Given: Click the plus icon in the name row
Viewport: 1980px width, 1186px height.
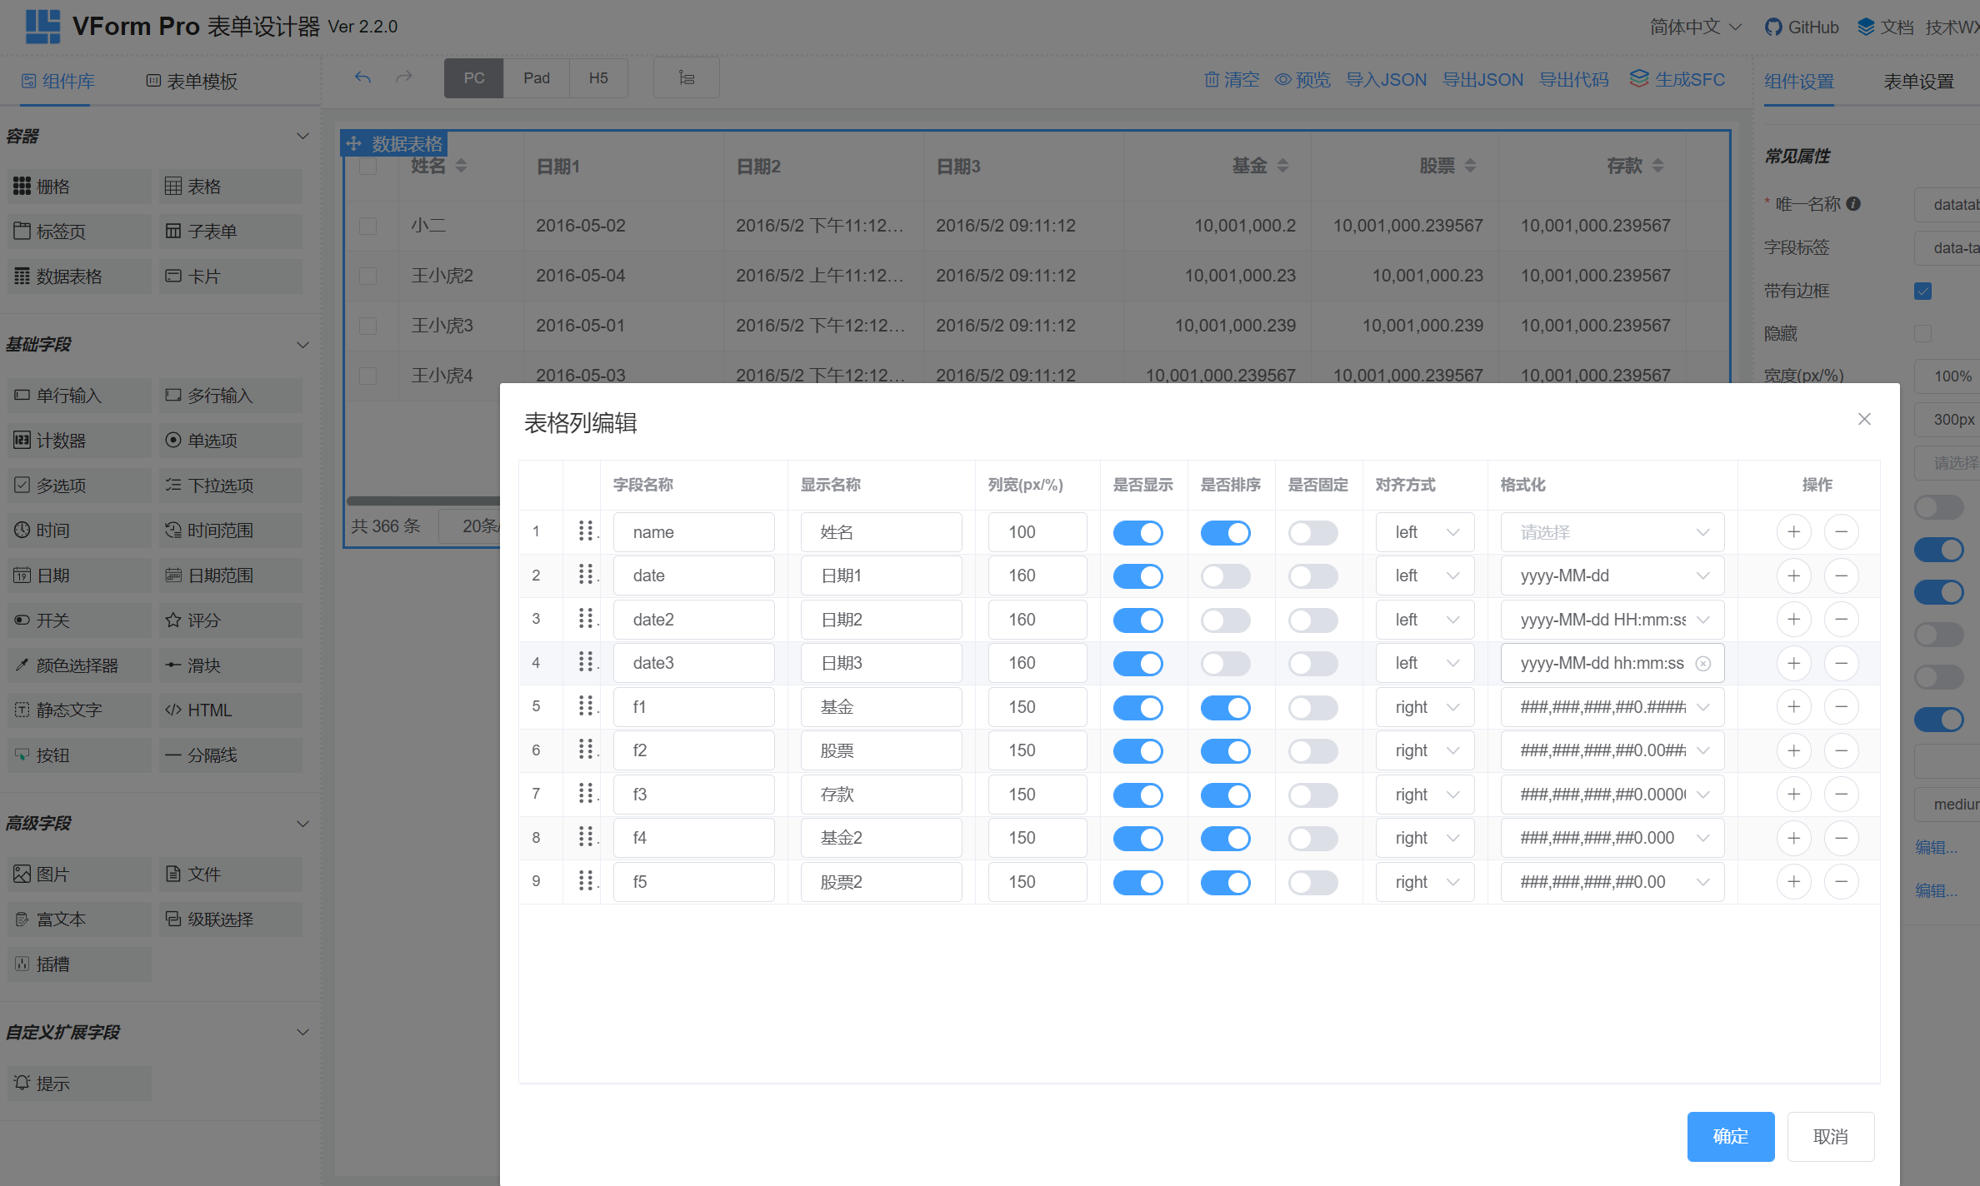Looking at the screenshot, I should click(1793, 532).
